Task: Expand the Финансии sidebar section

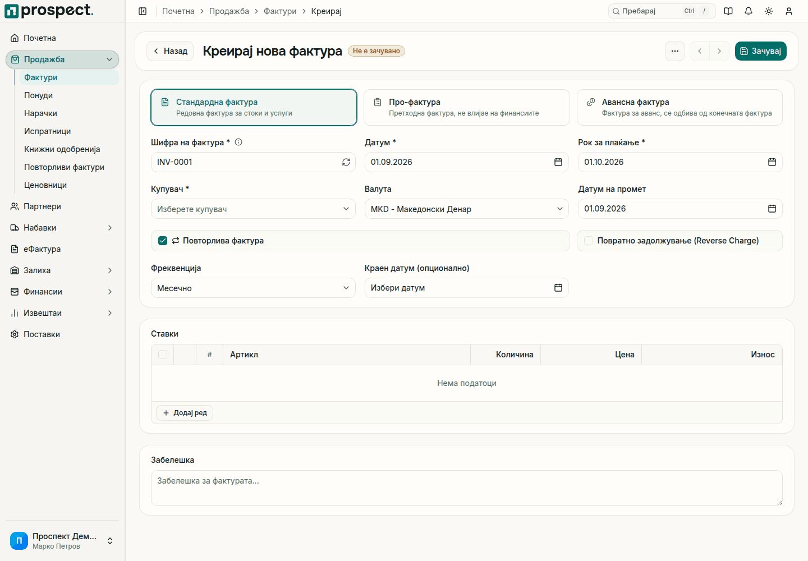Action: pyautogui.click(x=62, y=292)
